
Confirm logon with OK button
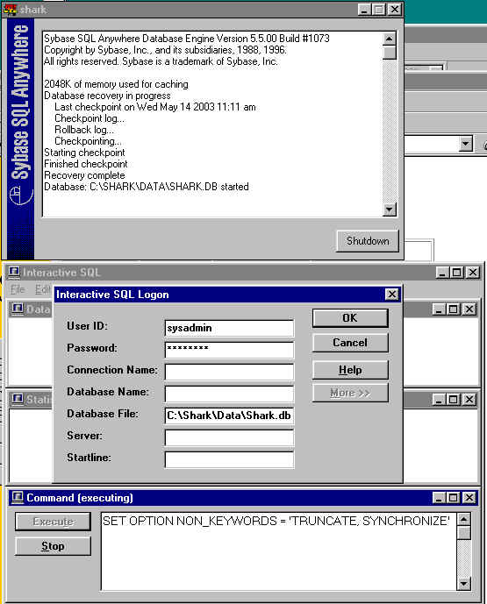pyautogui.click(x=350, y=318)
